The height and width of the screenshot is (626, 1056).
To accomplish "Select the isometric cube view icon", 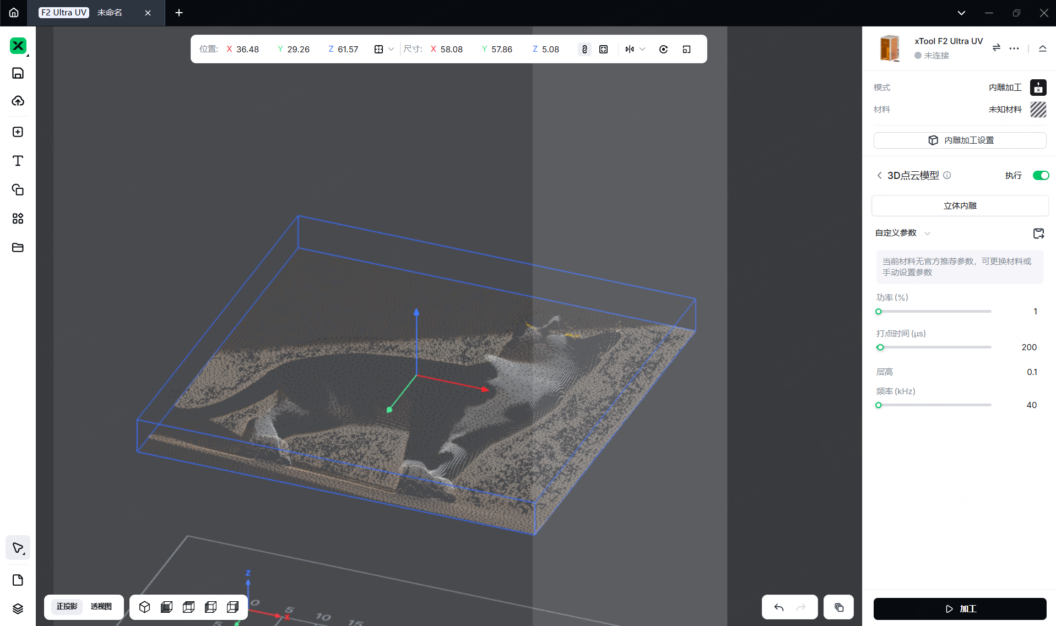I will (144, 607).
